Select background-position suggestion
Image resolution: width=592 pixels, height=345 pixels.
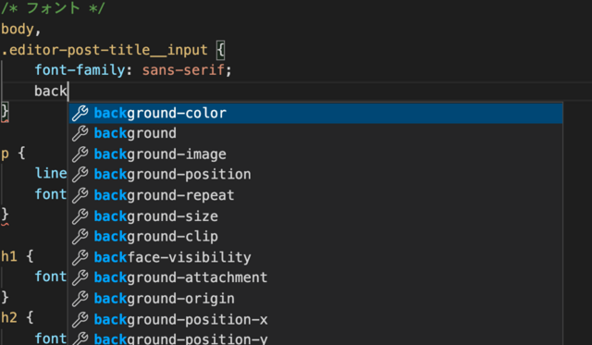pos(315,175)
